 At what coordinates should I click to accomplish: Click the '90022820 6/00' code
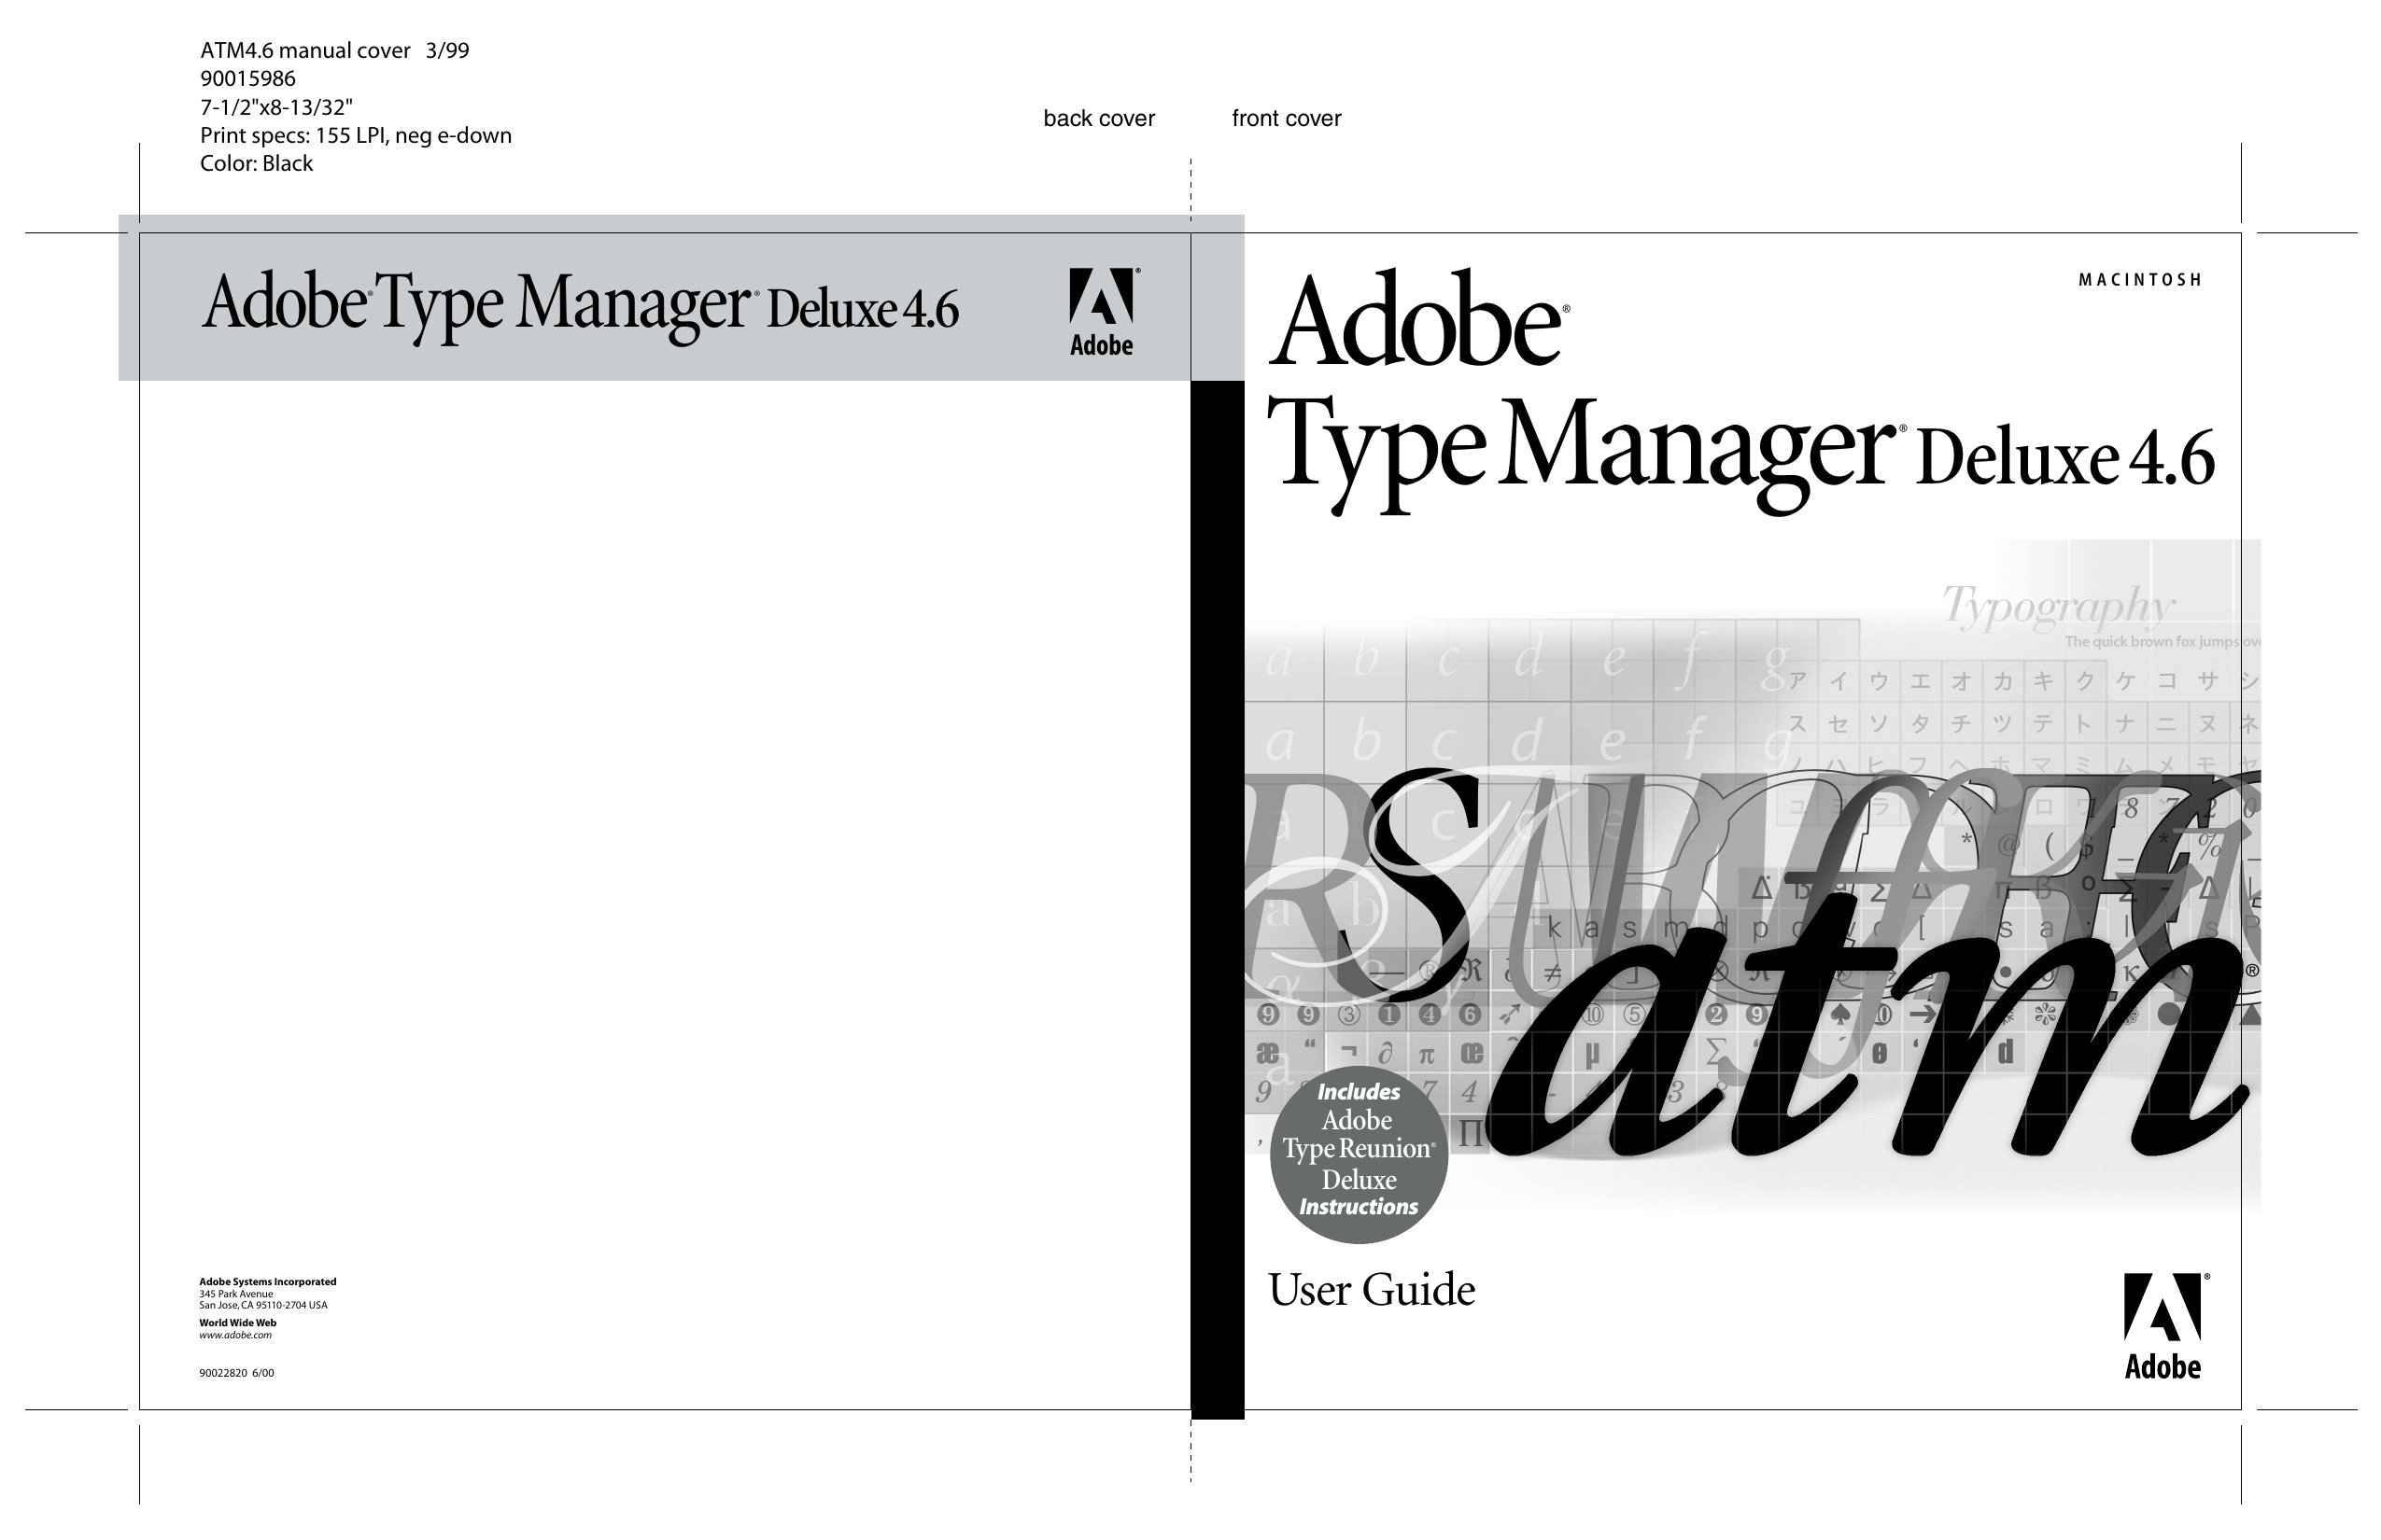pyautogui.click(x=236, y=1373)
